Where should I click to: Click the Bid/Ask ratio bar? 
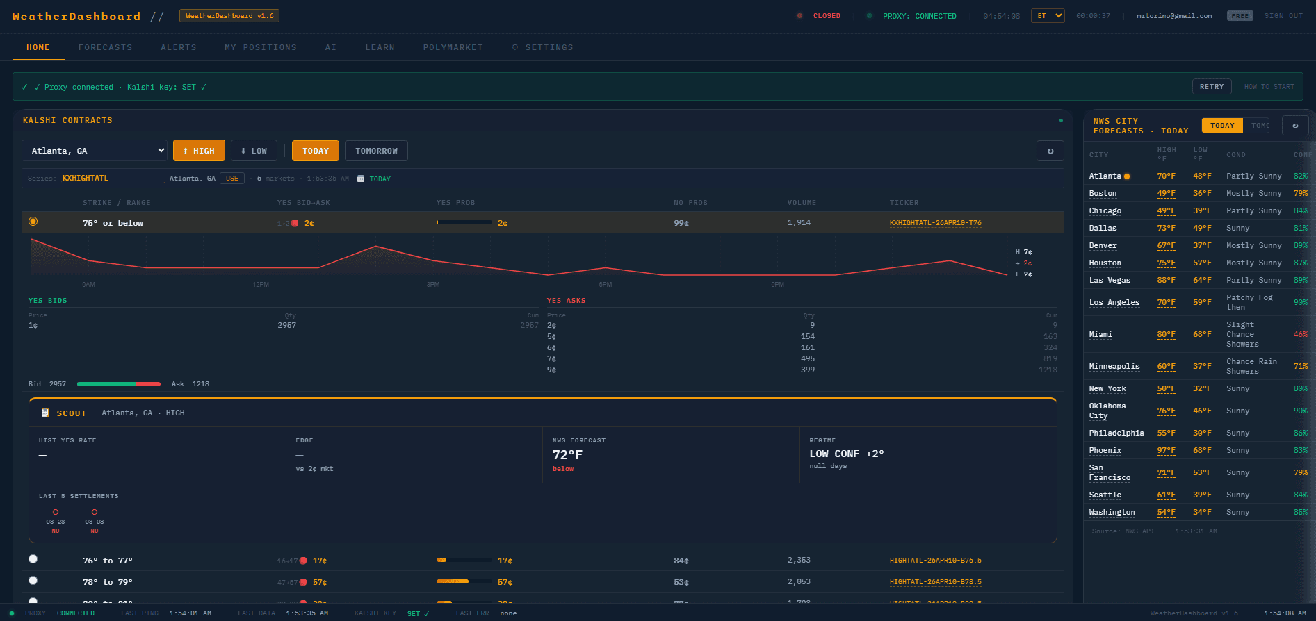click(118, 384)
